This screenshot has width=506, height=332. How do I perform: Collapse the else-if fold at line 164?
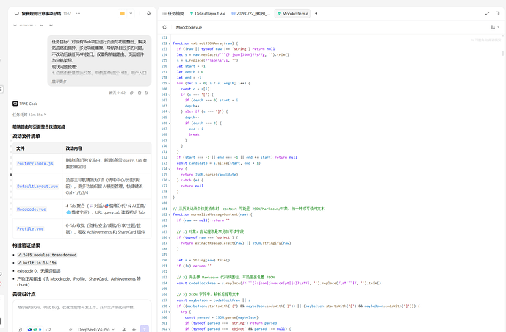[x=170, y=112]
